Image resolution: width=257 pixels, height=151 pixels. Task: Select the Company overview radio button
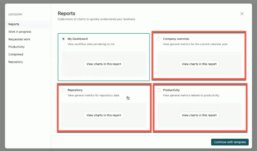pos(159,39)
